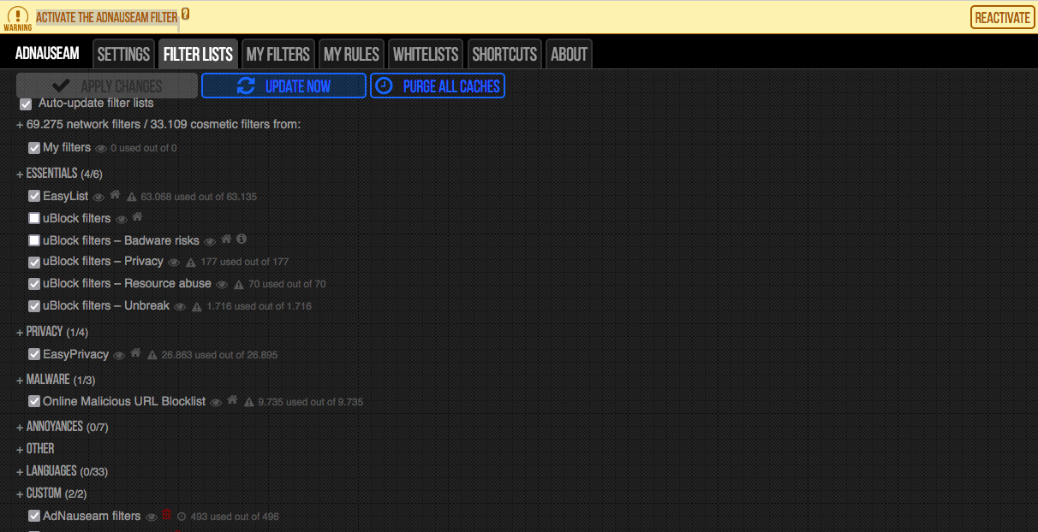1038x532 pixels.
Task: Expand the Annoyances section
Action: pos(55,425)
